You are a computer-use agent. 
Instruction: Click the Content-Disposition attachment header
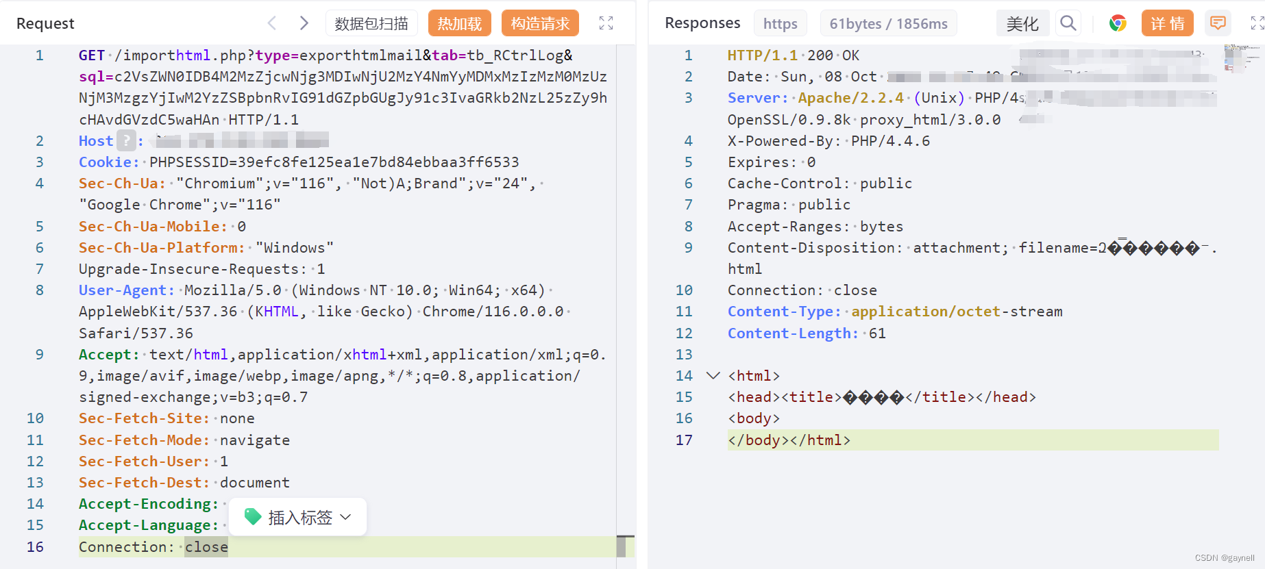point(972,247)
